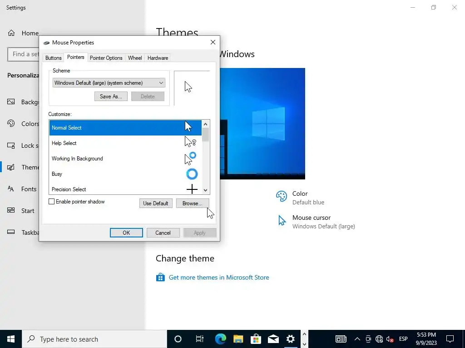Click the Mouse cursor icon under Themes
This screenshot has width=465, height=348.
pyautogui.click(x=282, y=221)
